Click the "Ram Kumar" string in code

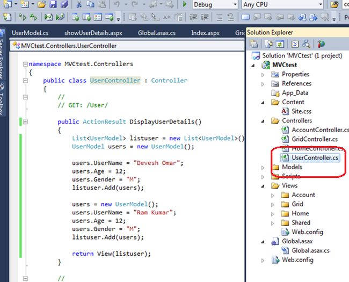click(x=153, y=213)
